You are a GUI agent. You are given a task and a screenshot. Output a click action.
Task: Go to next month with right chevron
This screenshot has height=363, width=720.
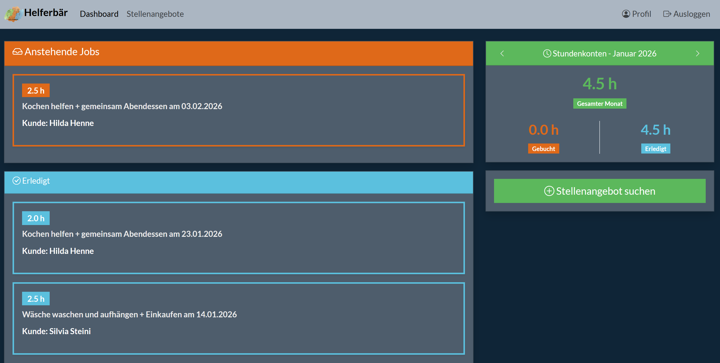click(697, 53)
